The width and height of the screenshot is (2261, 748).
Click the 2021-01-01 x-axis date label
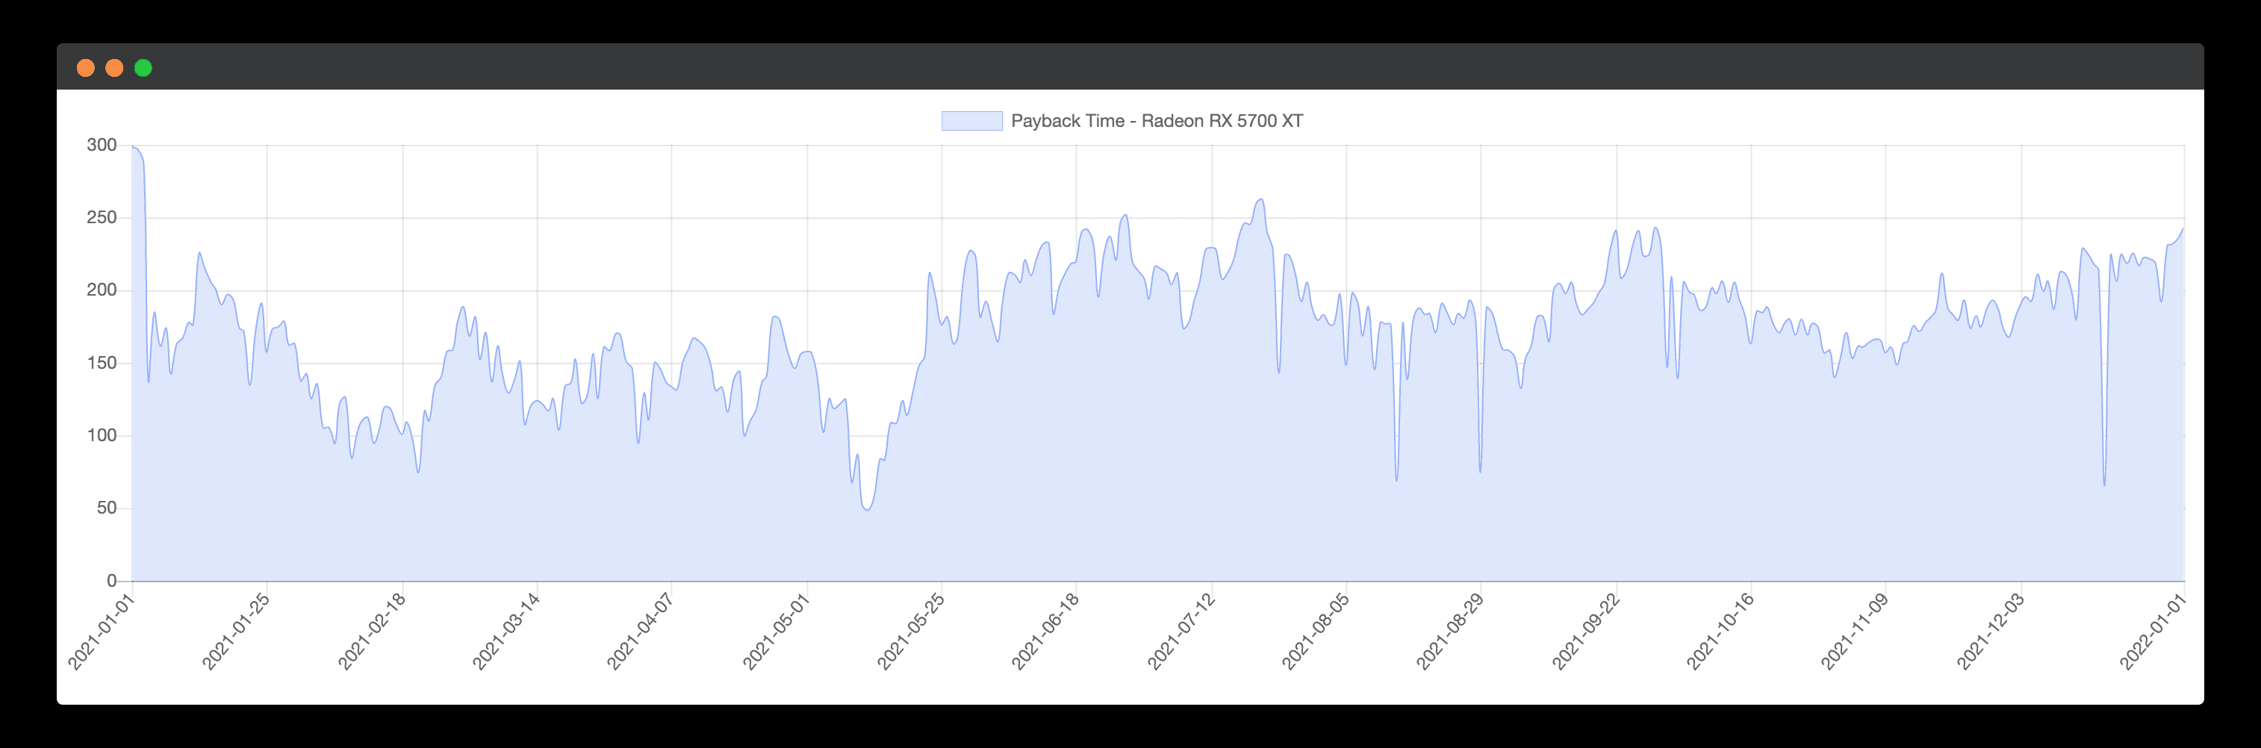[102, 632]
